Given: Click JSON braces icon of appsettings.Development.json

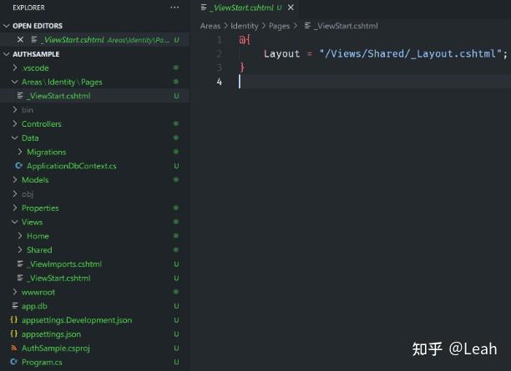Looking at the screenshot, I should [x=13, y=319].
